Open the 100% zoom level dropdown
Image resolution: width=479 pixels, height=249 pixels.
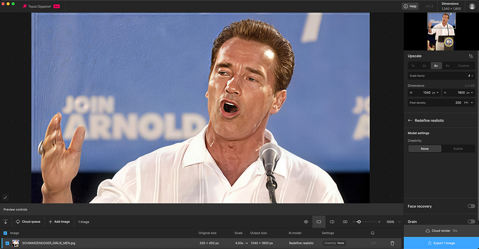[x=393, y=222]
